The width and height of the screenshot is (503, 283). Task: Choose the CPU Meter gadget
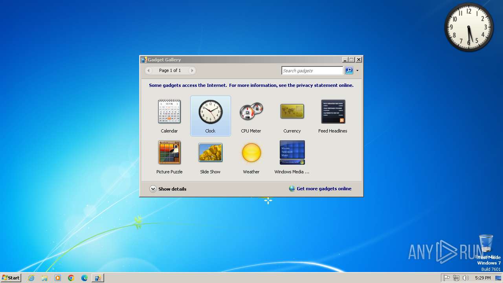(251, 112)
